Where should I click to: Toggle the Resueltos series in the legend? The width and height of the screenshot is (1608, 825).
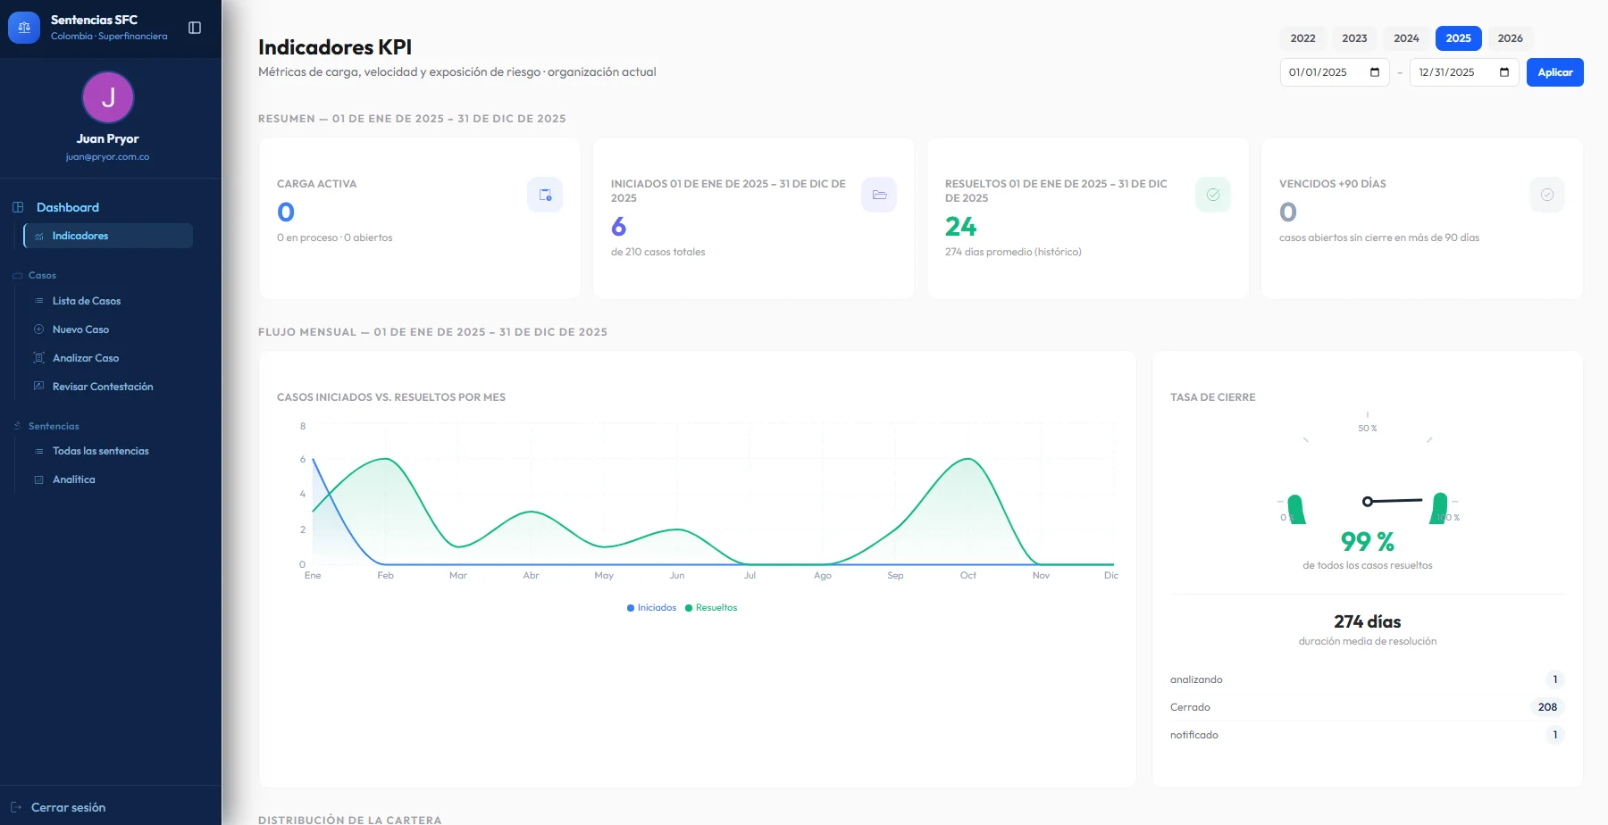(x=710, y=607)
